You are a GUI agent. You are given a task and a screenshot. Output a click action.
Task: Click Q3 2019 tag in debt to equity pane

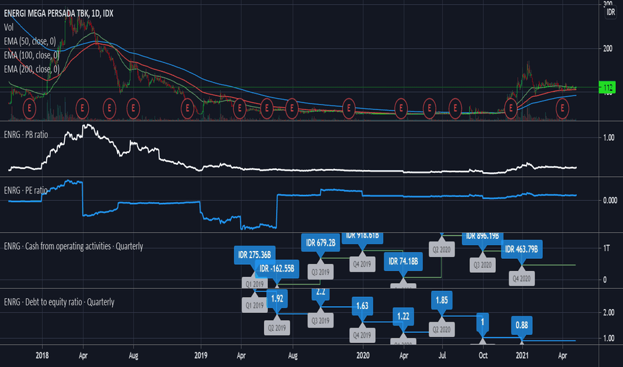[x=320, y=320]
